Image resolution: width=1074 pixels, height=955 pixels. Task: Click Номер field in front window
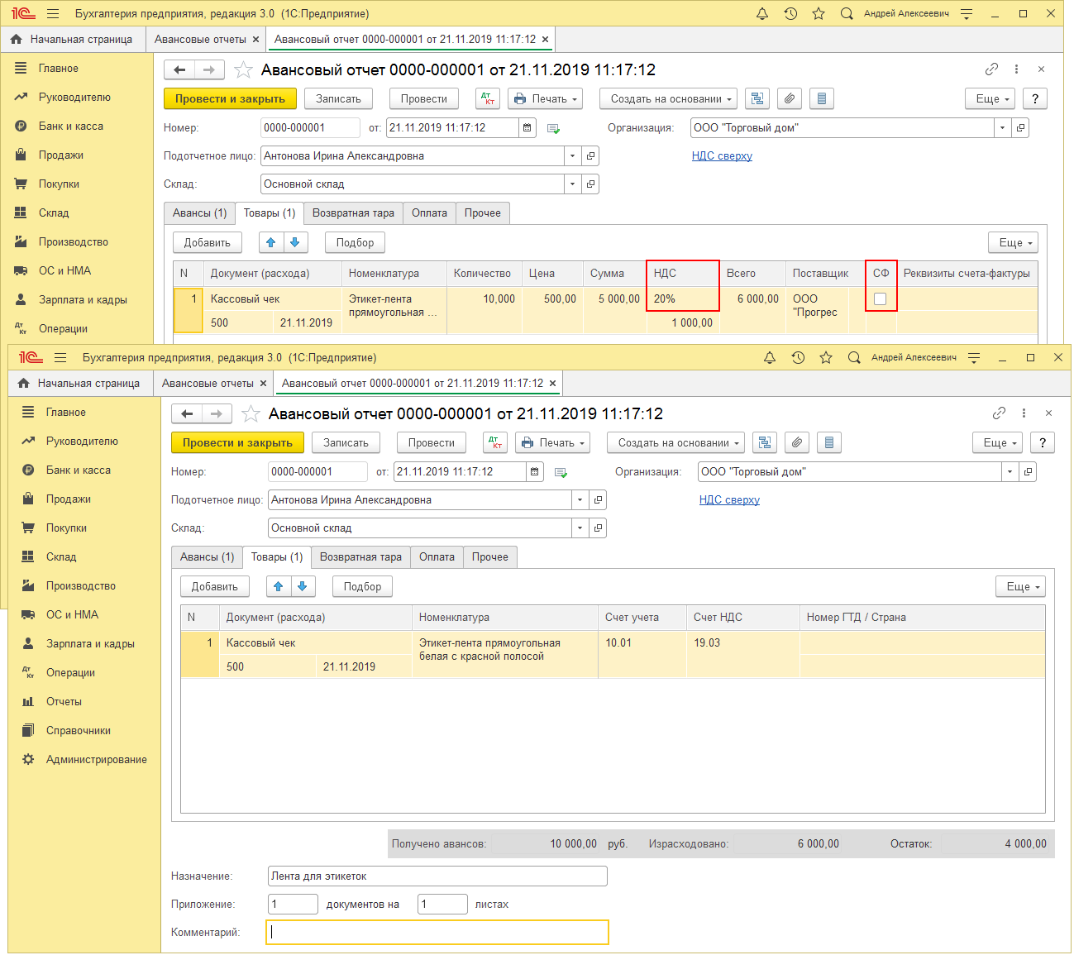[317, 471]
